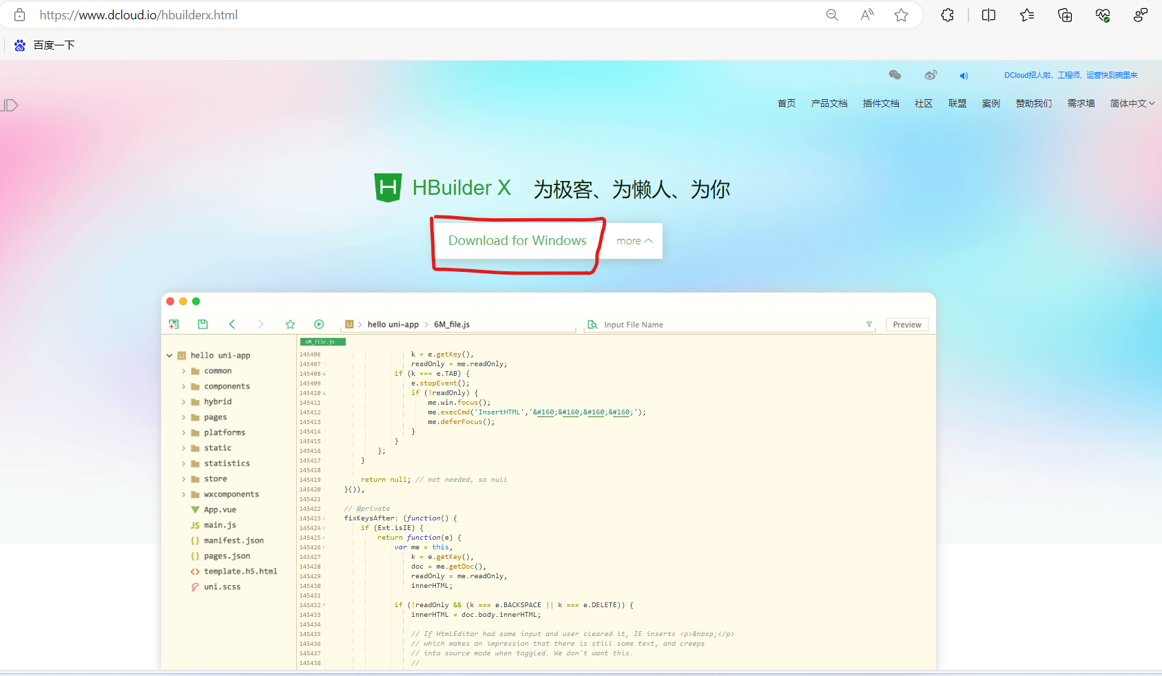Click the Preview button in editor
Viewport: 1162px width, 676px height.
click(x=907, y=325)
